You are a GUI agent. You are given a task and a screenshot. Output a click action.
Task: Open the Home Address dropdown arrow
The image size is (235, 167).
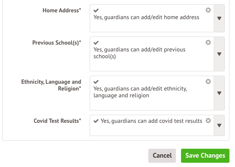point(219,18)
